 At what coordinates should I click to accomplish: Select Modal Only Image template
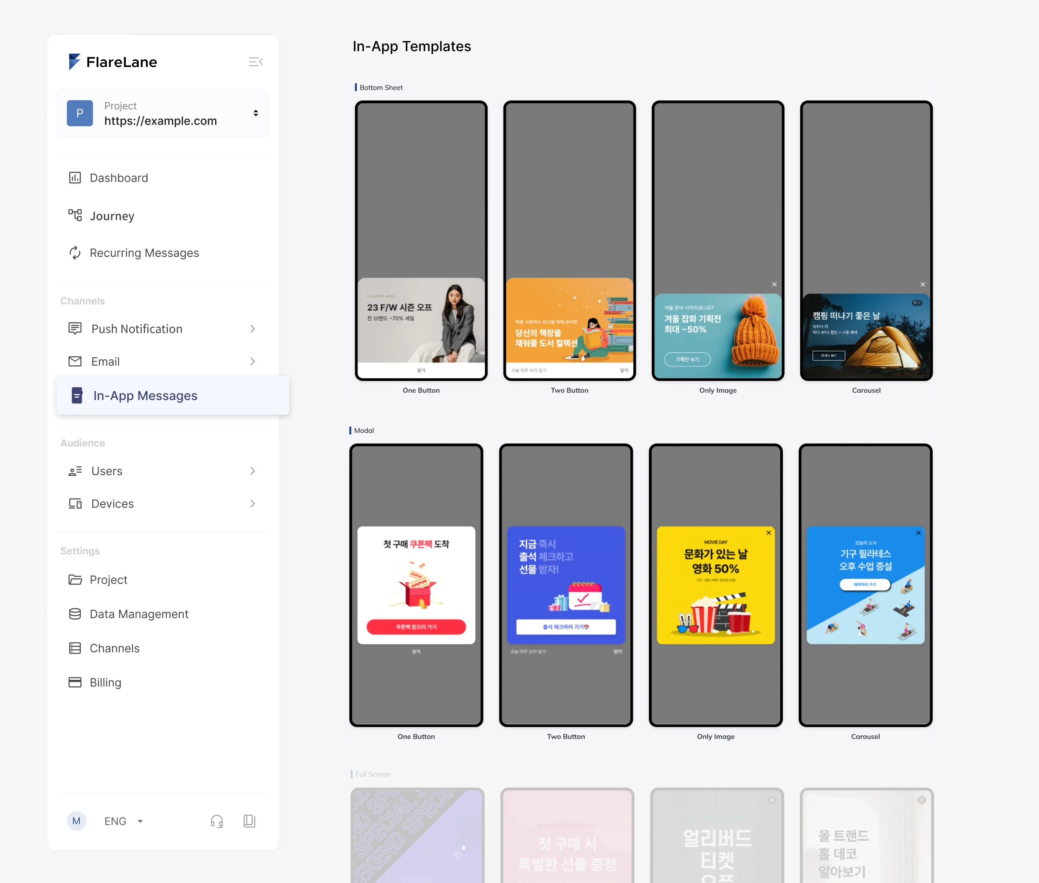pyautogui.click(x=716, y=585)
